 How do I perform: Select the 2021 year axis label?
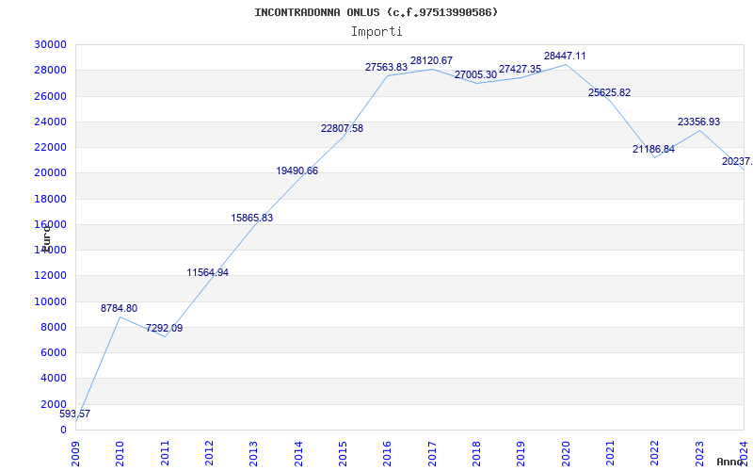click(x=610, y=454)
